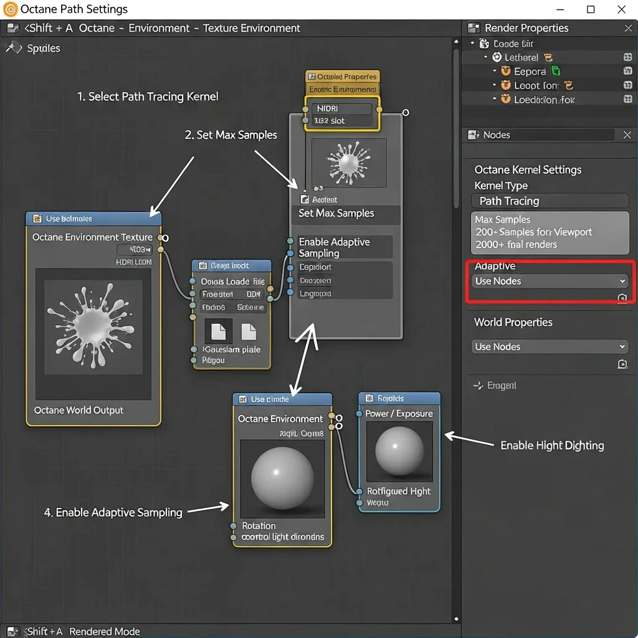Click the Deaje.inoclt node header icon
638x638 pixels.
click(x=202, y=265)
